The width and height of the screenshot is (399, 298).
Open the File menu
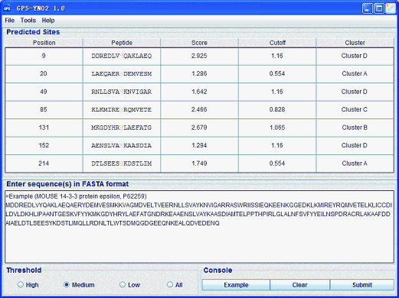10,21
